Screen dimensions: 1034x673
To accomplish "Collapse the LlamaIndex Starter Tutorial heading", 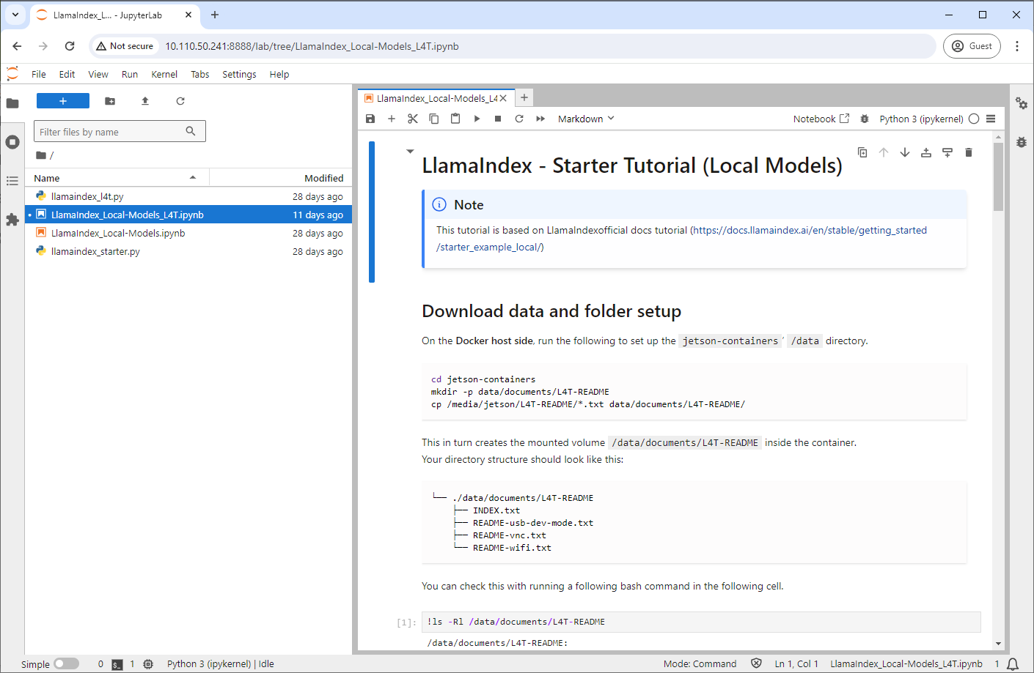I will (410, 152).
